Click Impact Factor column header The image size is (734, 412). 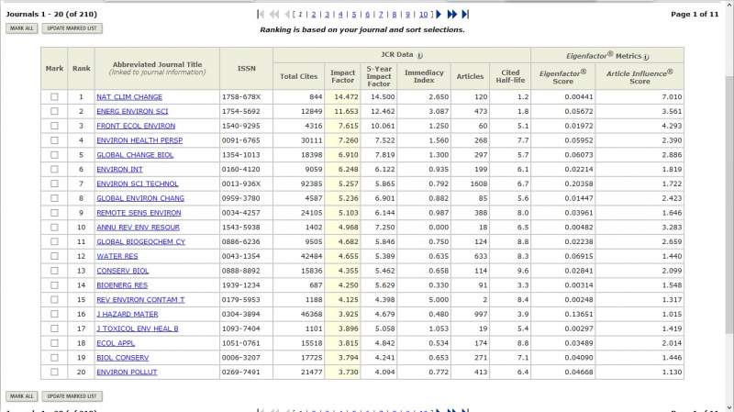(342, 76)
